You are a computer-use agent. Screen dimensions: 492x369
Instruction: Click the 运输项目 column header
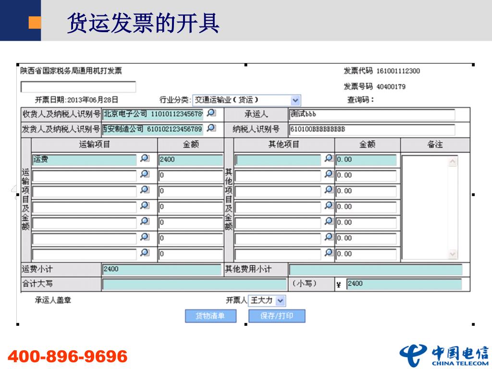(x=95, y=144)
